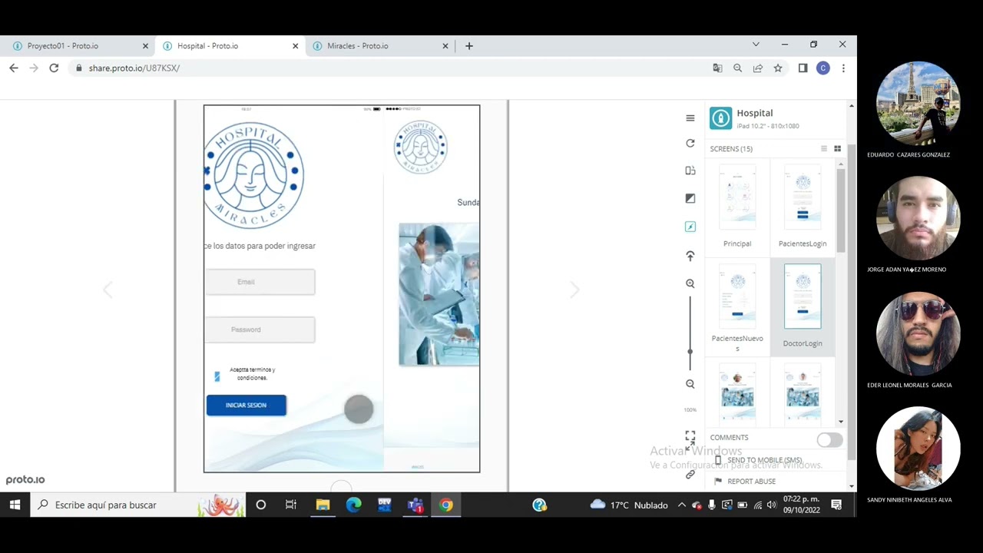Share this page from address bar
983x553 pixels.
tap(758, 68)
